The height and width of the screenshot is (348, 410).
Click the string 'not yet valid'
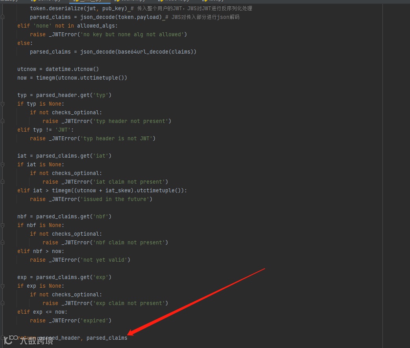[x=104, y=260]
